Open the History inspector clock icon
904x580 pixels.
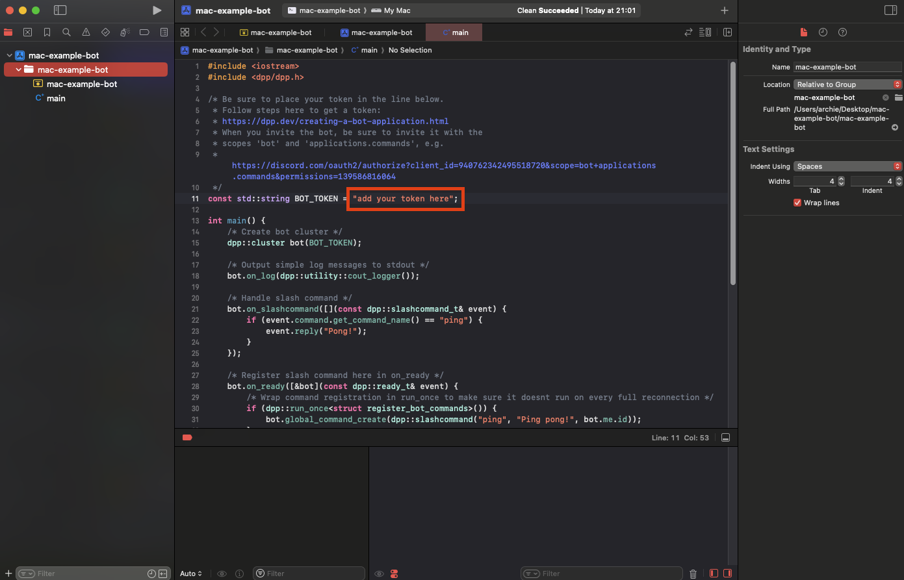coord(823,32)
